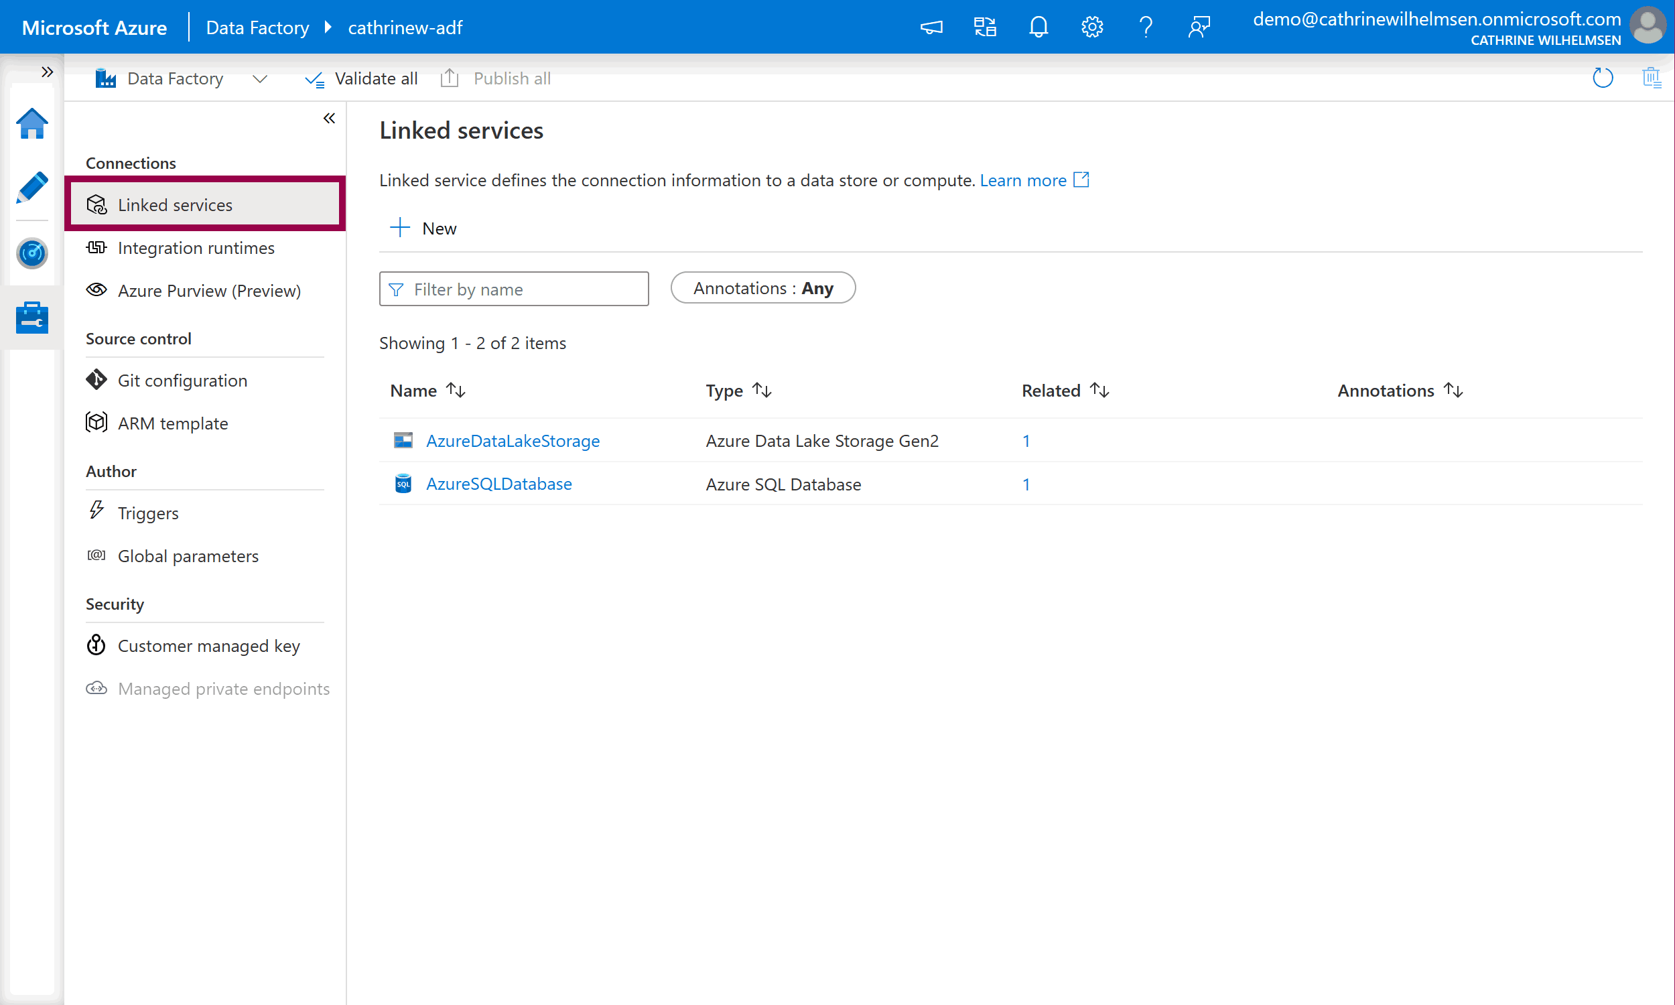The width and height of the screenshot is (1675, 1005).
Task: Click the notifications bell icon
Action: pos(1038,27)
